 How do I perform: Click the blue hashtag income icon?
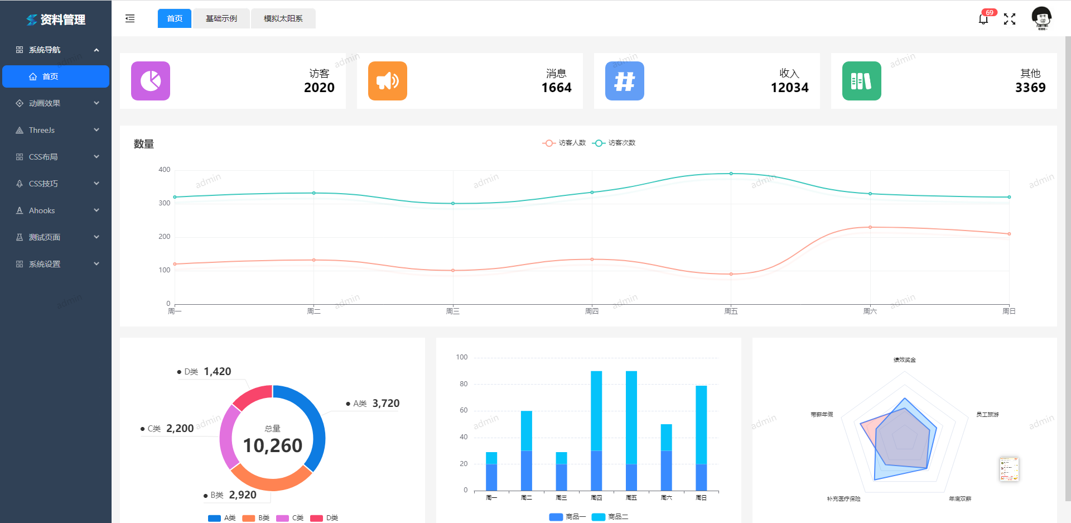[x=625, y=81]
